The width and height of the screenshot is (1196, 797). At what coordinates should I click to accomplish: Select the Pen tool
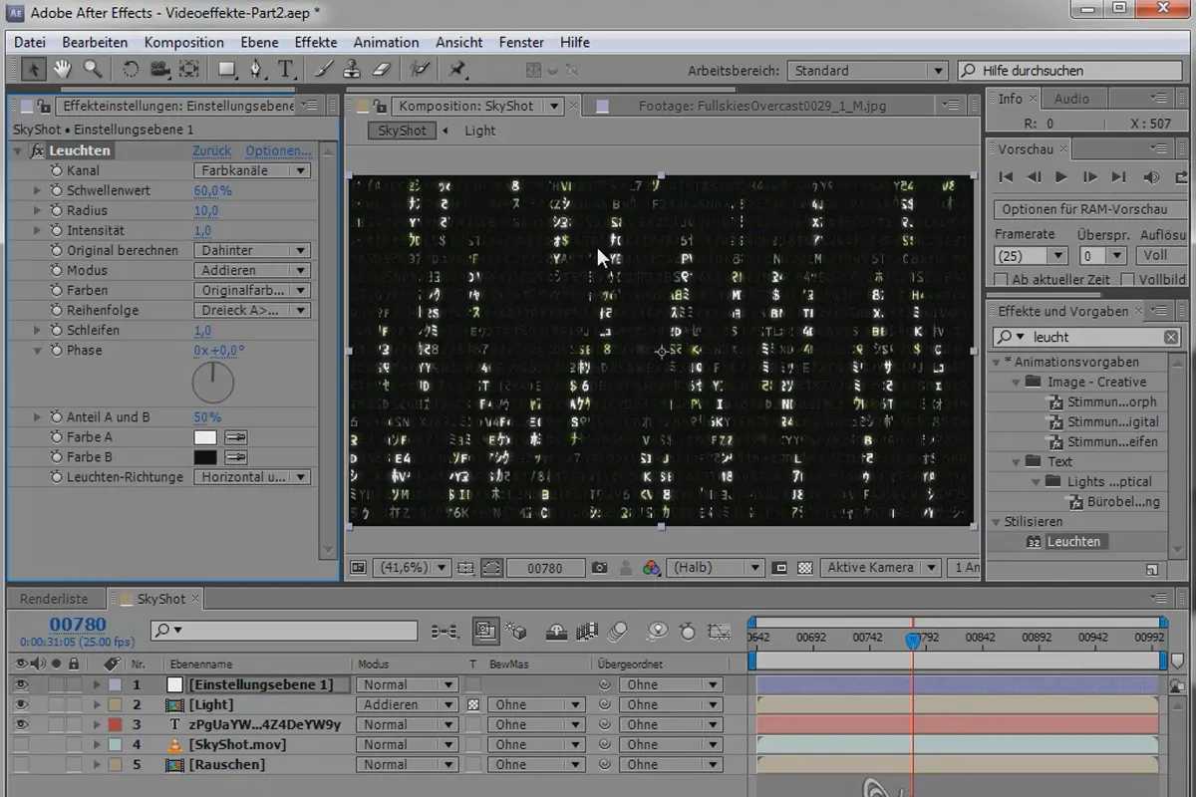tap(256, 69)
